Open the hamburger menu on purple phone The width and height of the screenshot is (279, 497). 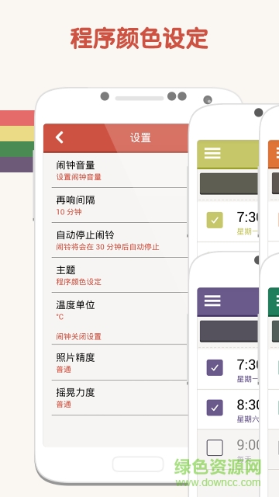[212, 301]
